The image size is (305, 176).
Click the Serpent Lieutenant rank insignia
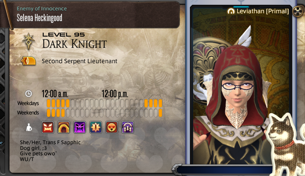pyautogui.click(x=29, y=61)
